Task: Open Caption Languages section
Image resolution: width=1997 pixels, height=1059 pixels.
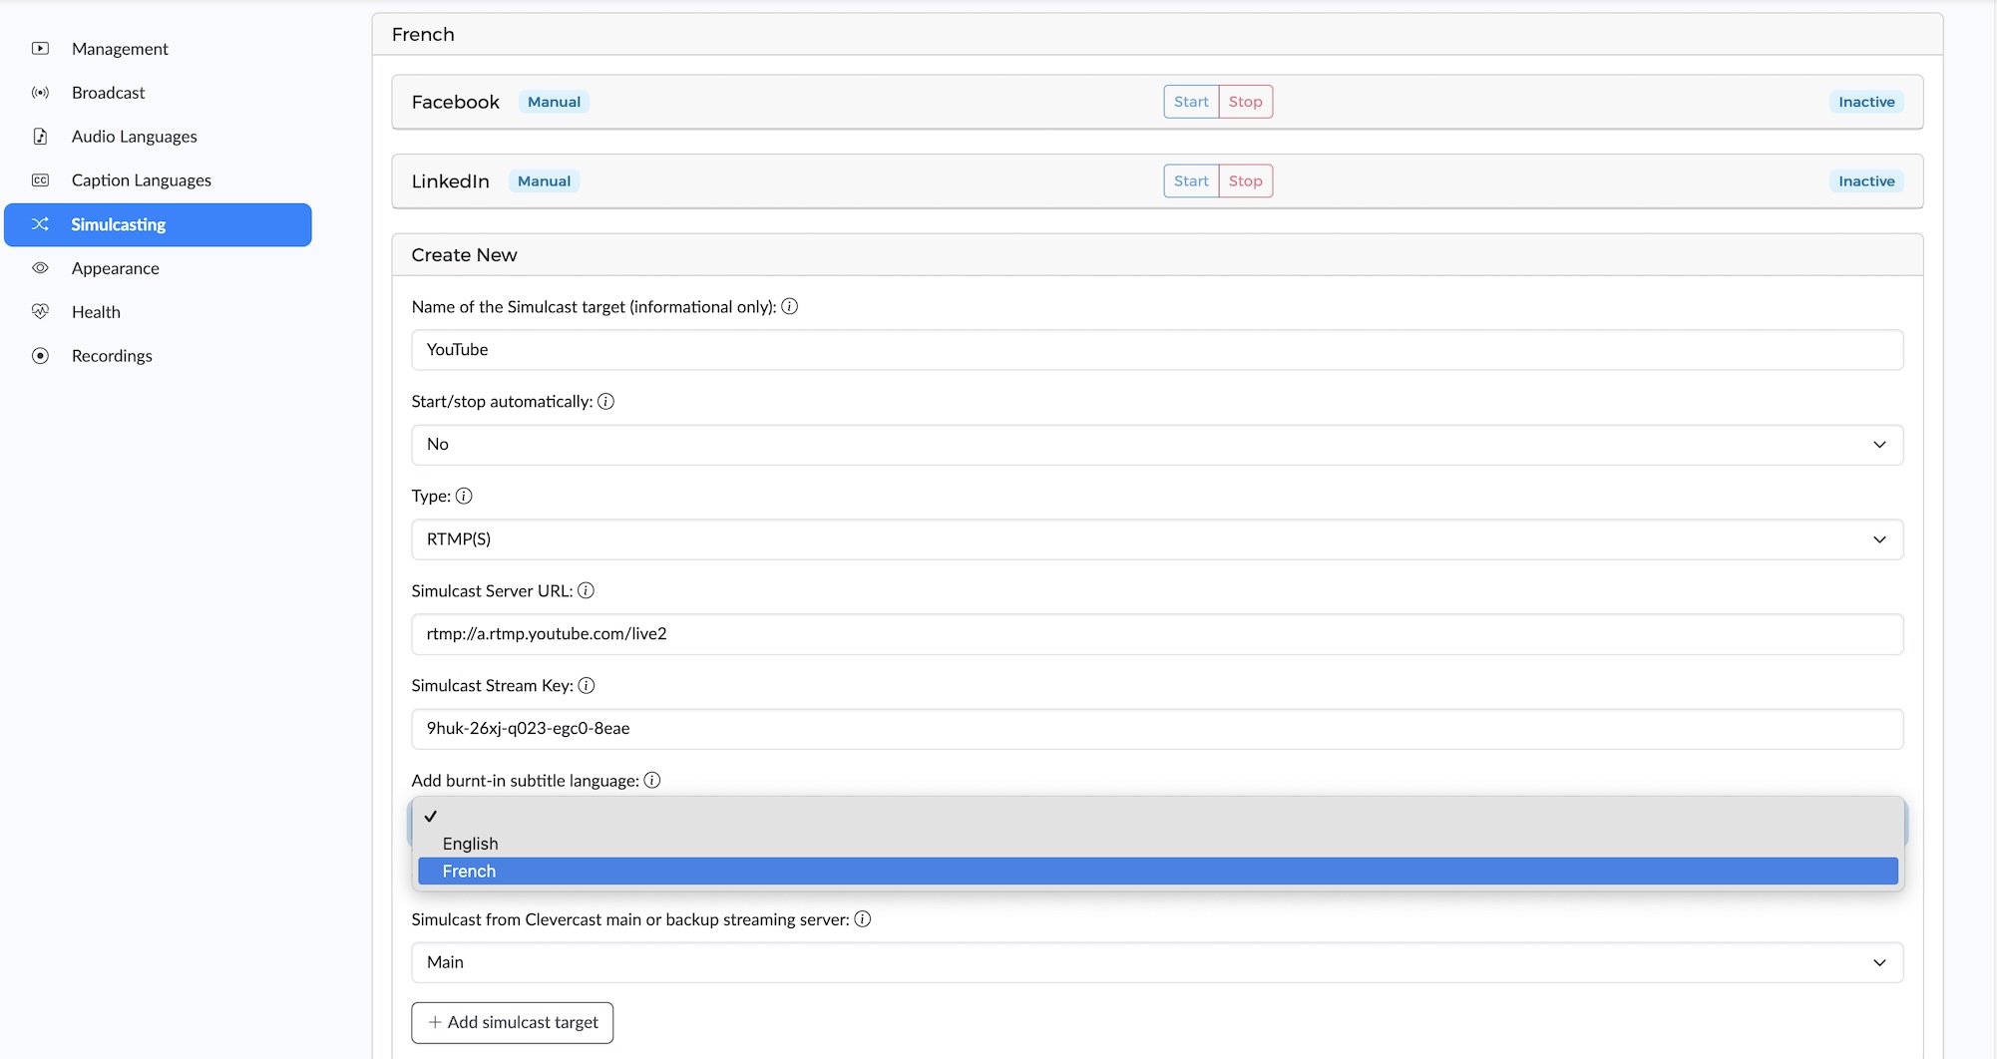Action: coord(158,180)
